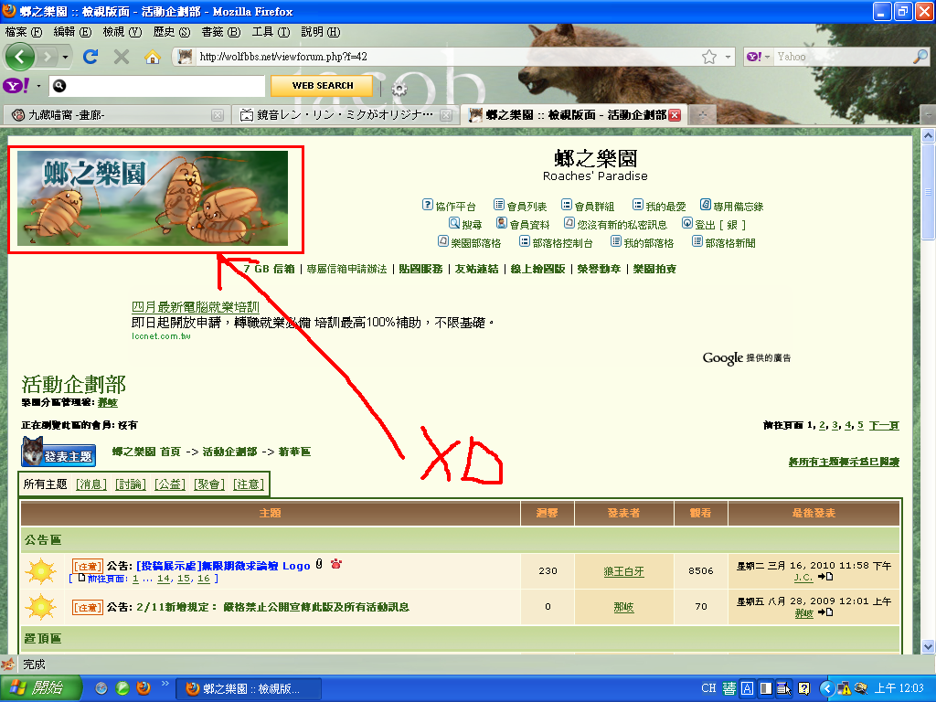This screenshot has height=702, width=936.
Task: Click the Firefox reload page icon
Action: tap(90, 57)
